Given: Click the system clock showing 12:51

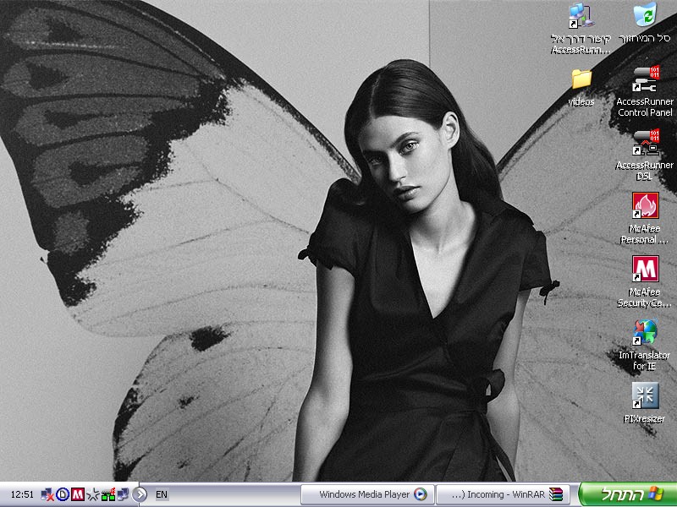Looking at the screenshot, I should click(23, 494).
